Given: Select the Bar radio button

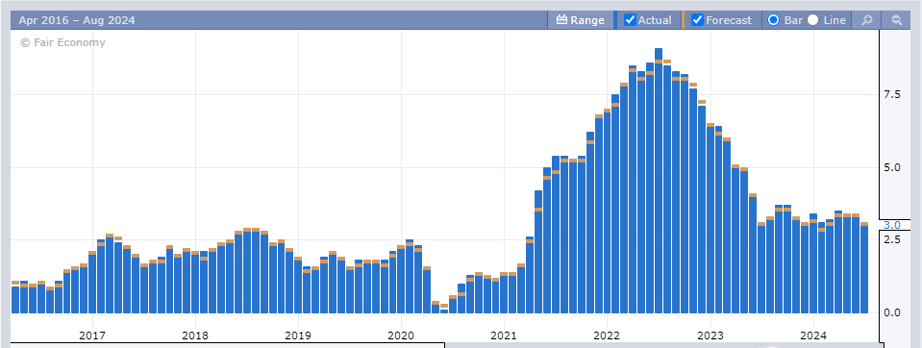Looking at the screenshot, I should coord(773,20).
